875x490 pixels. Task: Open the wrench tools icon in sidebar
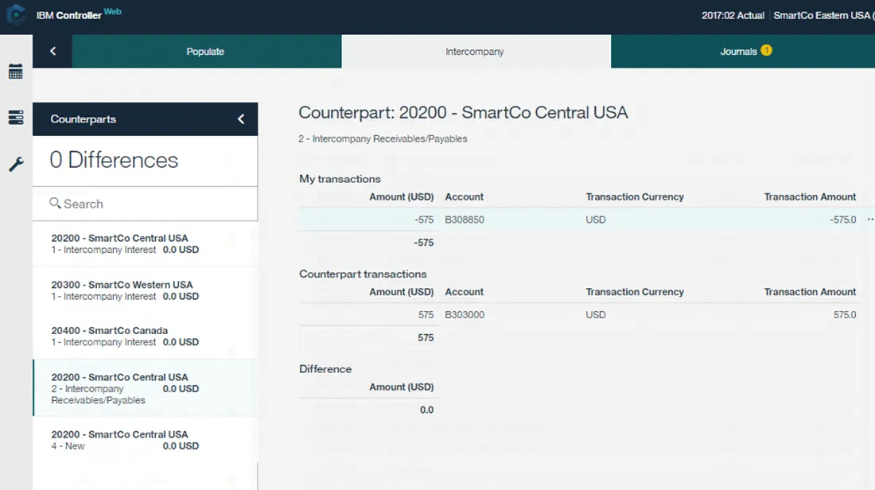16,165
